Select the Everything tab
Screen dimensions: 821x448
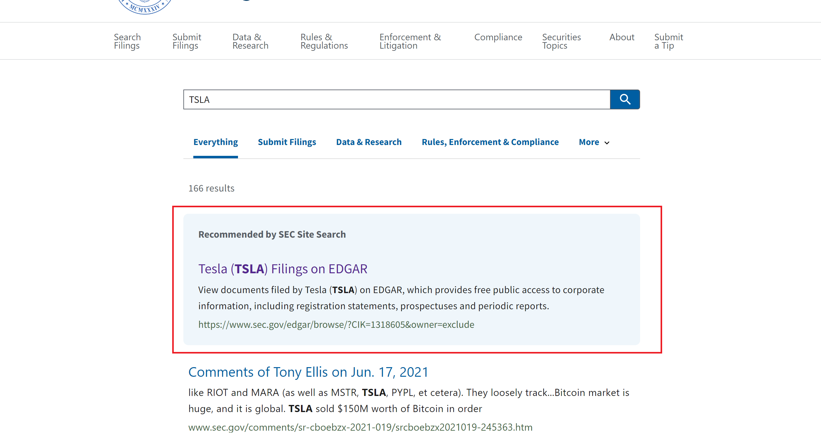[215, 142]
